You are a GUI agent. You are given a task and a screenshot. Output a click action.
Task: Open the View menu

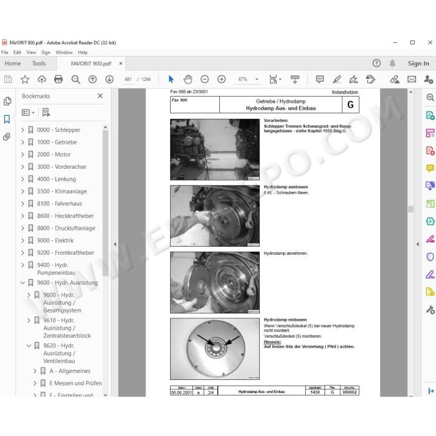(31, 52)
